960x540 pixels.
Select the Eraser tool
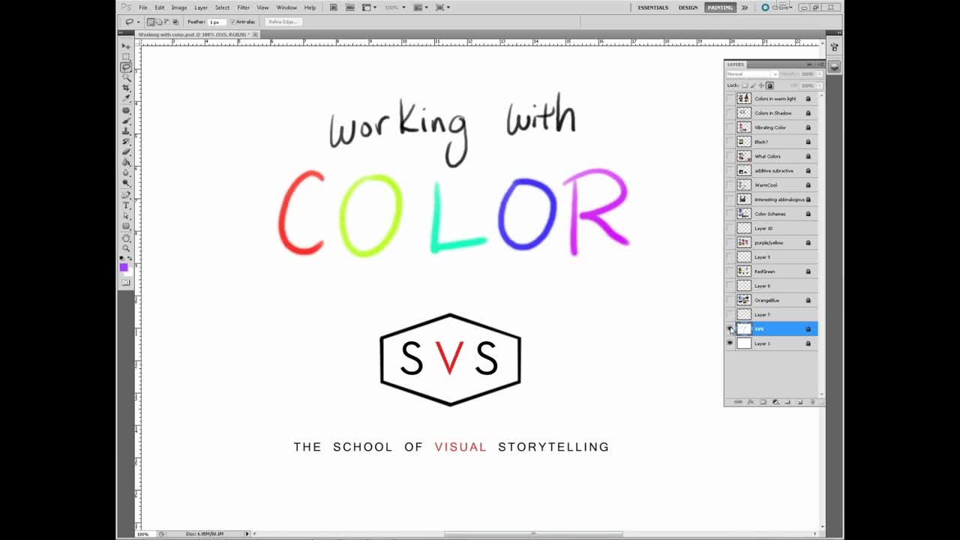point(126,151)
